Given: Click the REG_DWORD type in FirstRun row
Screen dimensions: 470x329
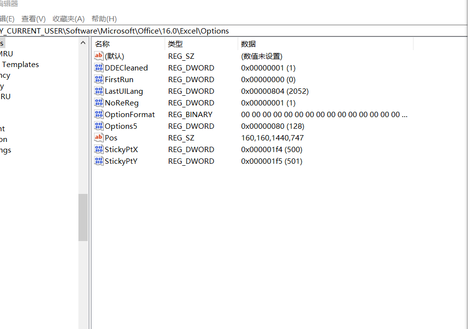Looking at the screenshot, I should click(x=191, y=80).
